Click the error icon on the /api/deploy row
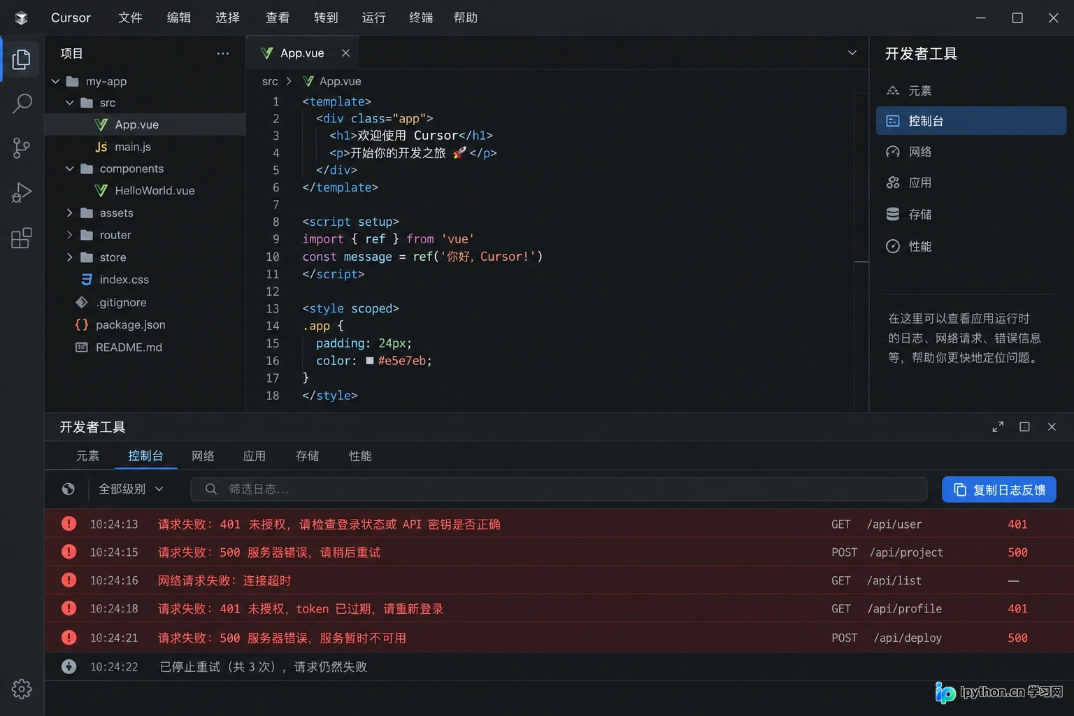 69,638
